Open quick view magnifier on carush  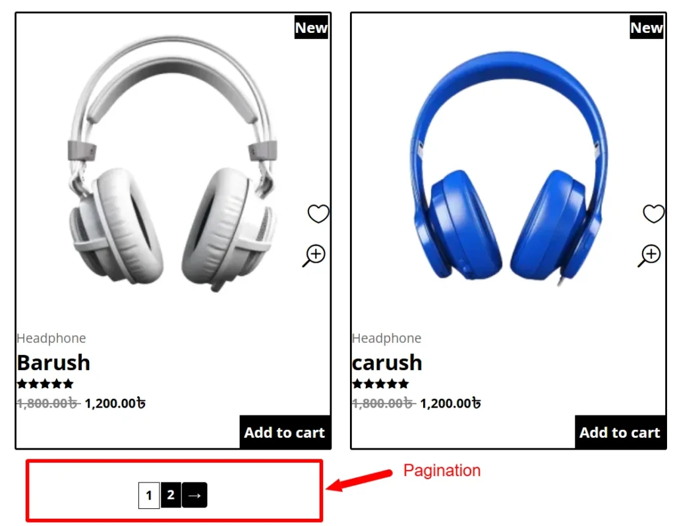point(649,256)
